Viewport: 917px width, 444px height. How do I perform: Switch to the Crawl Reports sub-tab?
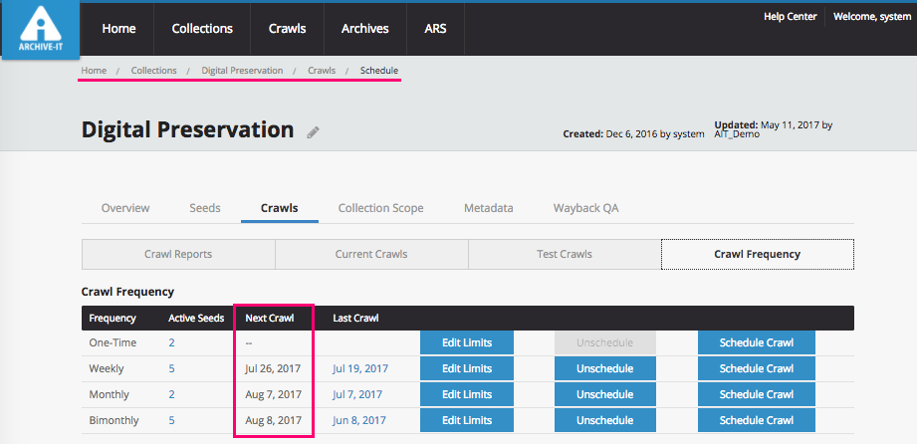(178, 254)
